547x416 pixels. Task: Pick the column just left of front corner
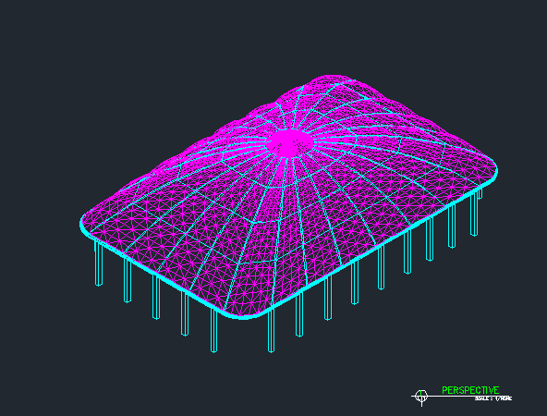pos(213,330)
